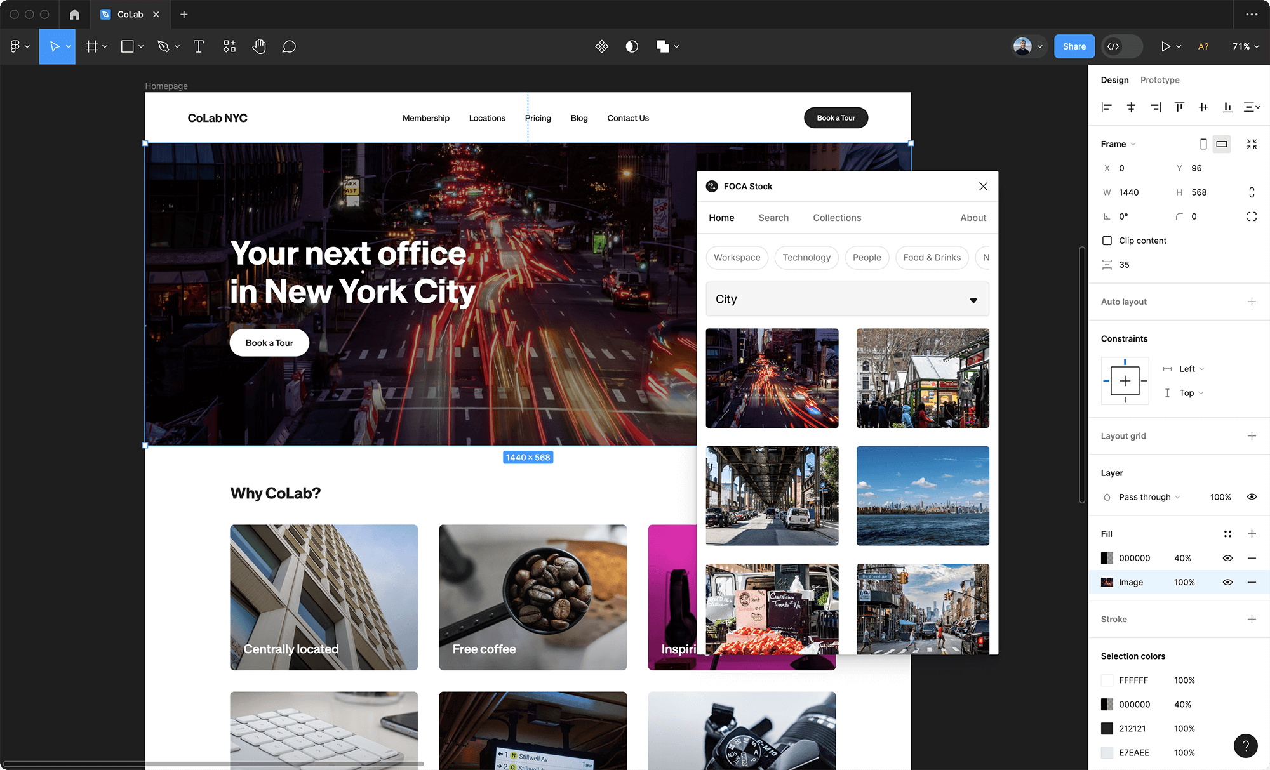Enable the Clip content checkbox
The height and width of the screenshot is (770, 1270).
tap(1107, 241)
